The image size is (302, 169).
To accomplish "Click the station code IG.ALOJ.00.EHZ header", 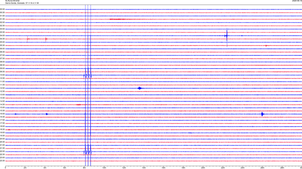I will [x=12, y=1].
